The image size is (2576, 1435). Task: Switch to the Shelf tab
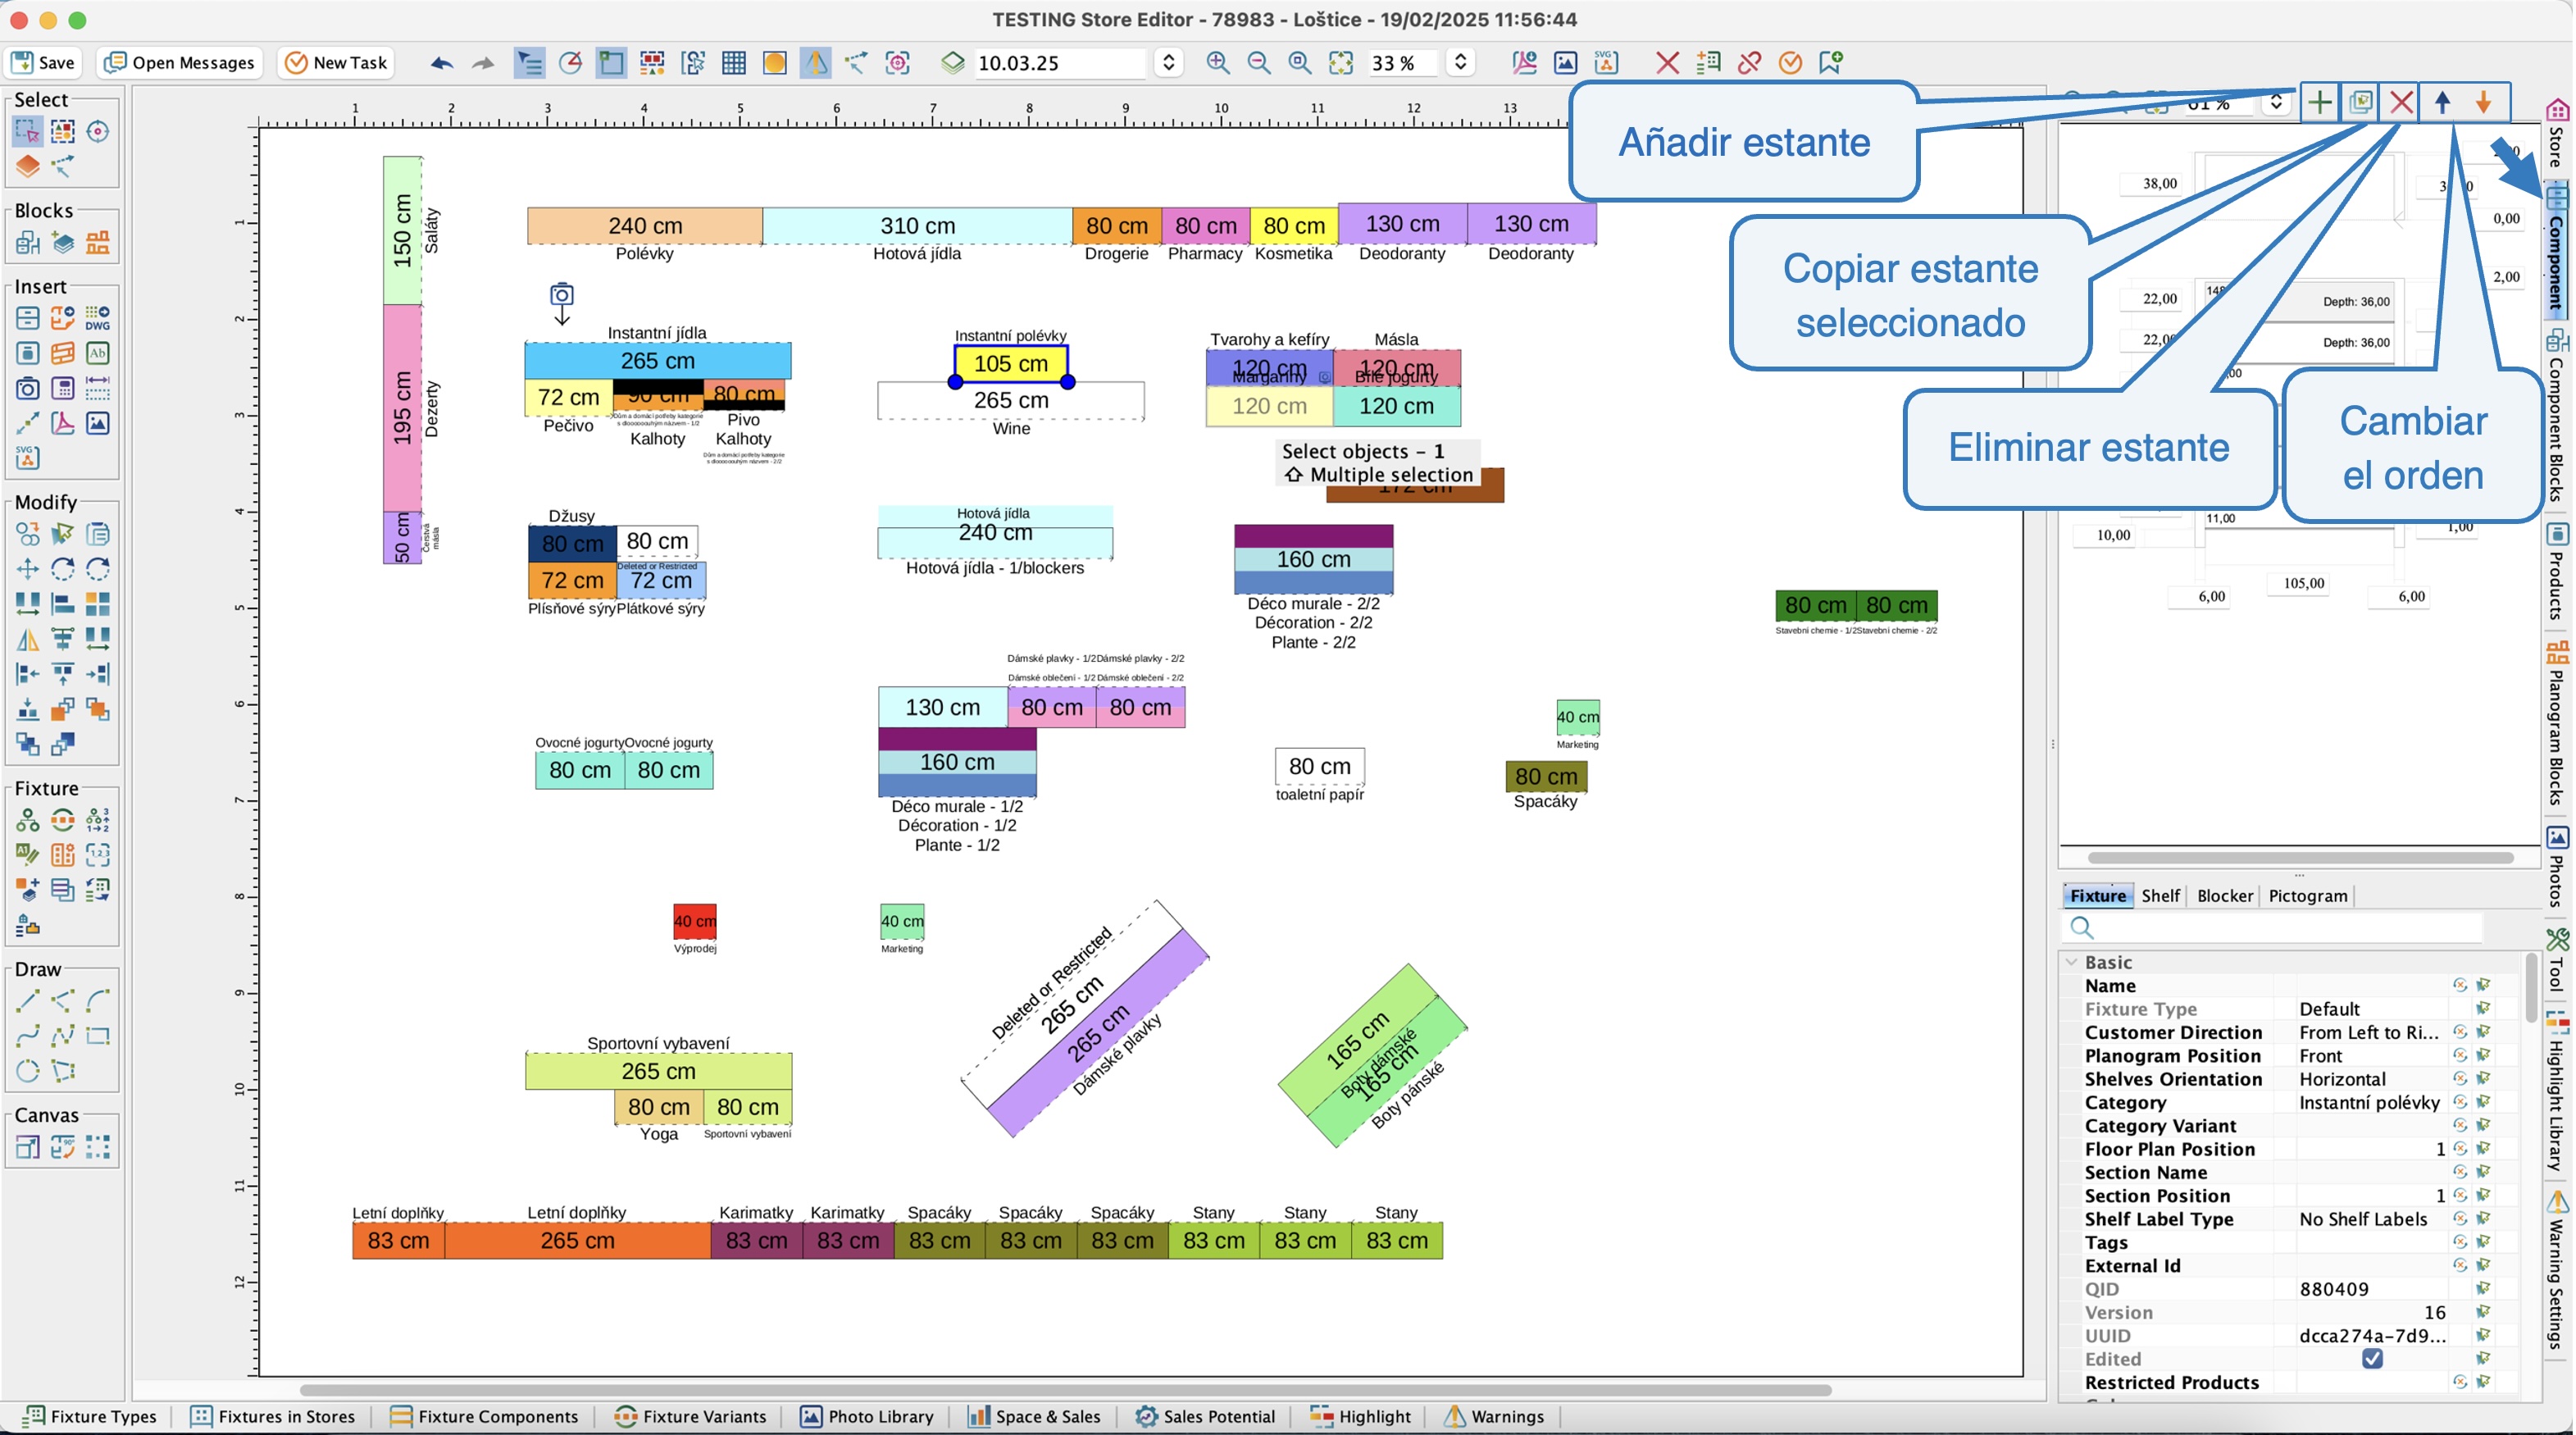click(2160, 896)
